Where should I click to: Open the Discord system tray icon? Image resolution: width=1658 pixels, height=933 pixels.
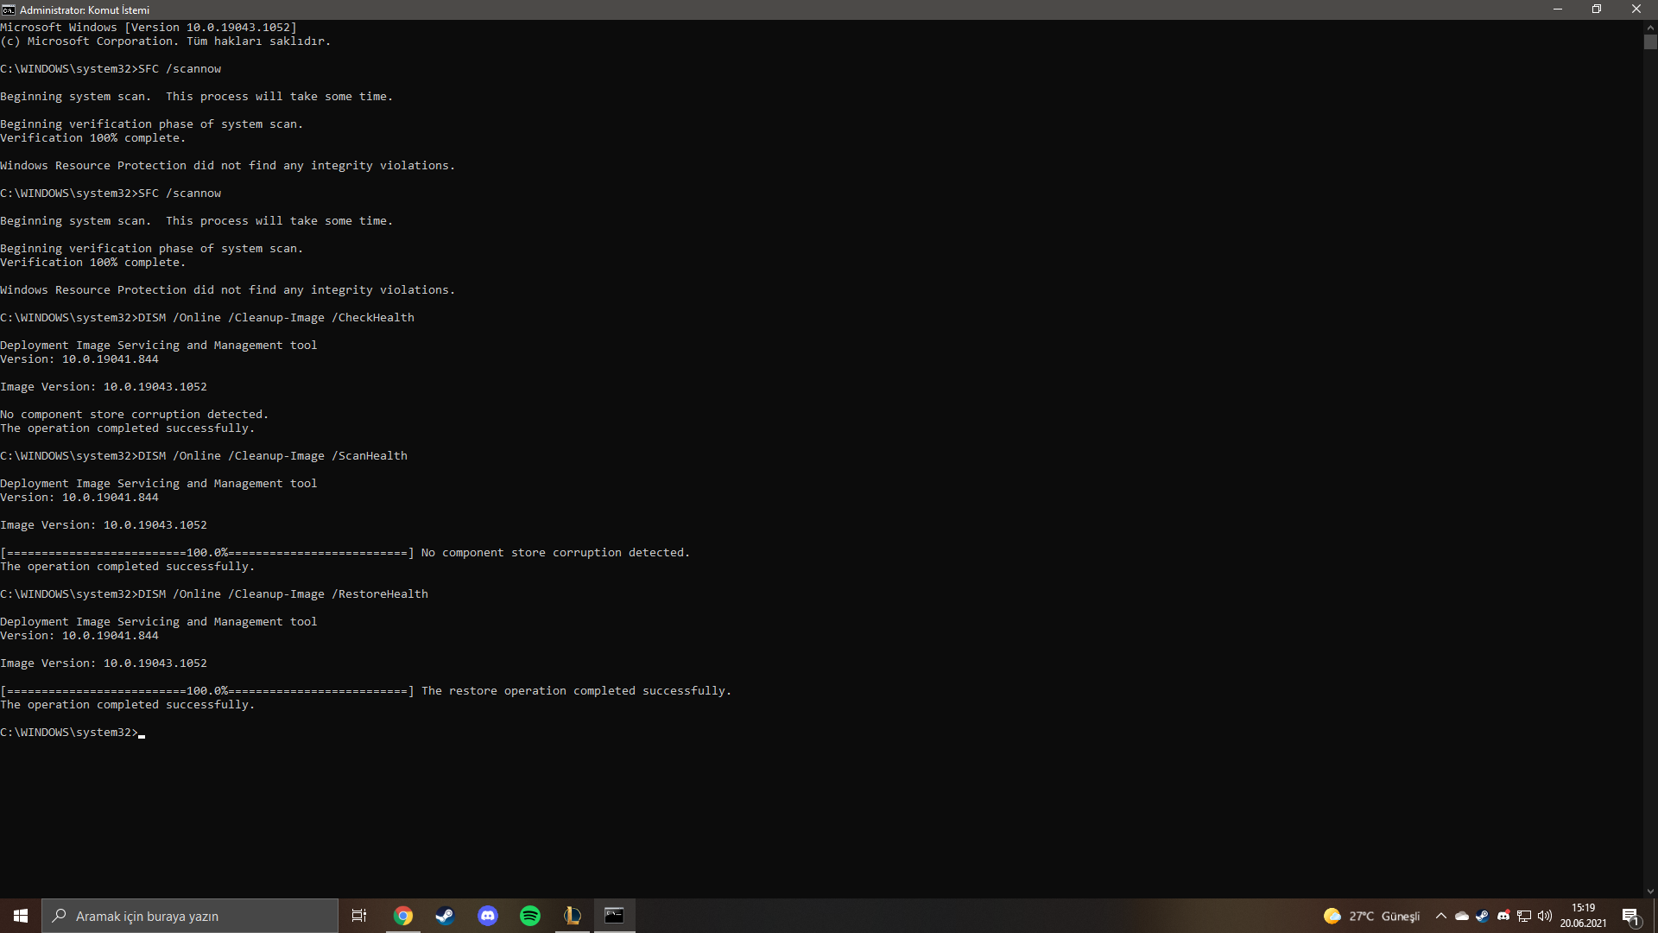click(x=1503, y=916)
